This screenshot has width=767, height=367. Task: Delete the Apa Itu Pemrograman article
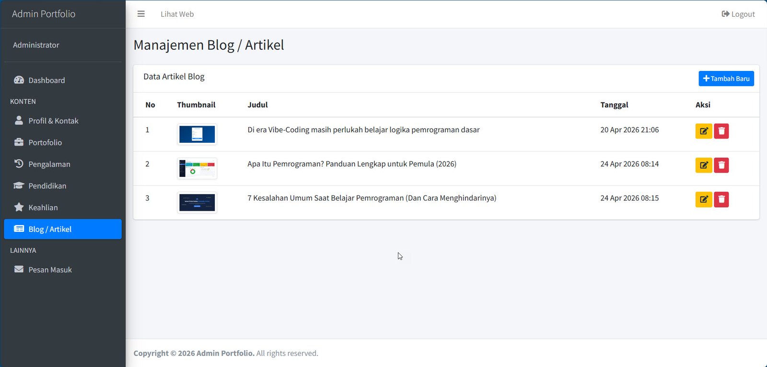pos(721,165)
